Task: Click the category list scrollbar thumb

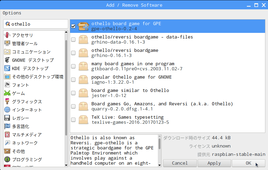Action: coord(66,88)
